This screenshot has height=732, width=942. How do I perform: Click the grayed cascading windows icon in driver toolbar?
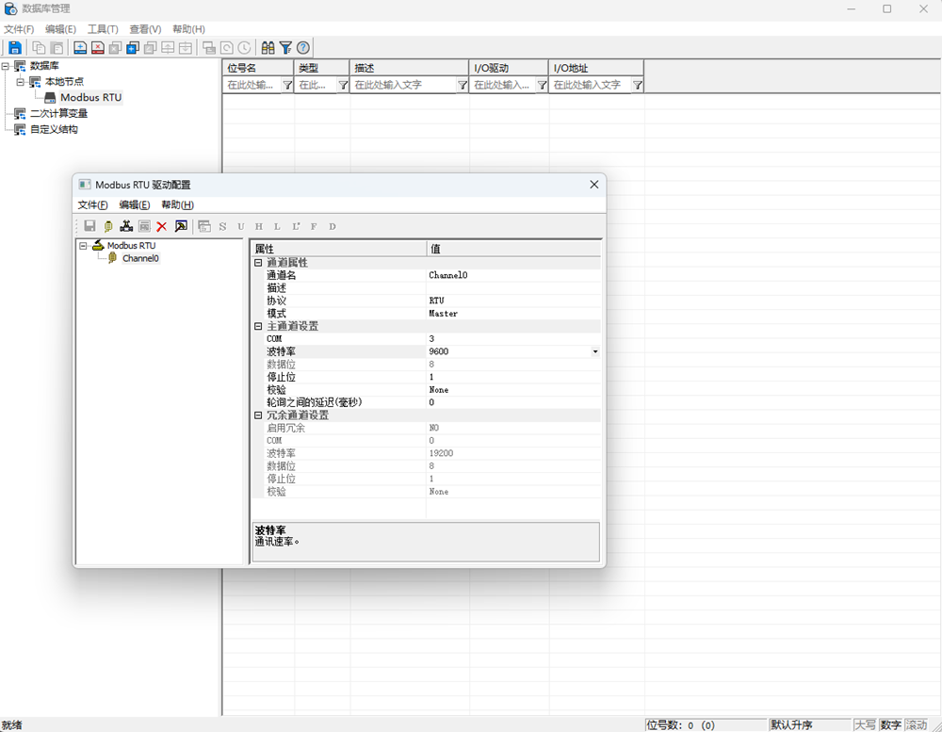[204, 226]
